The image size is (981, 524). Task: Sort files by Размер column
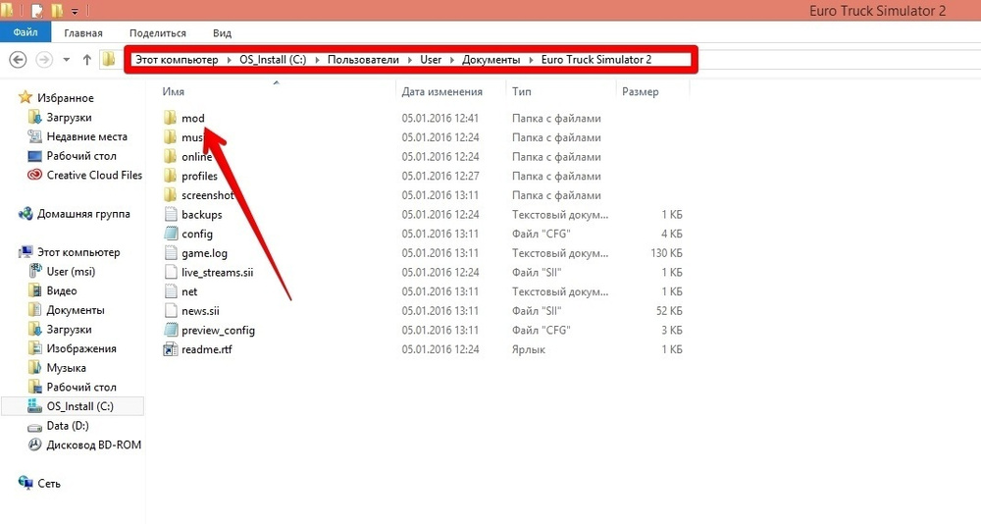(641, 91)
